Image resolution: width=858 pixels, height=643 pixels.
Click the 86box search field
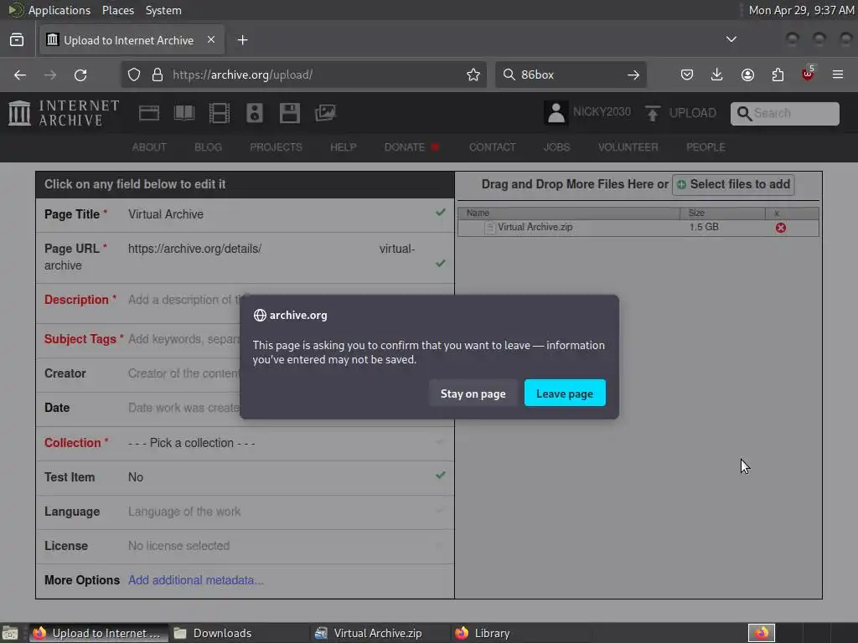point(569,75)
